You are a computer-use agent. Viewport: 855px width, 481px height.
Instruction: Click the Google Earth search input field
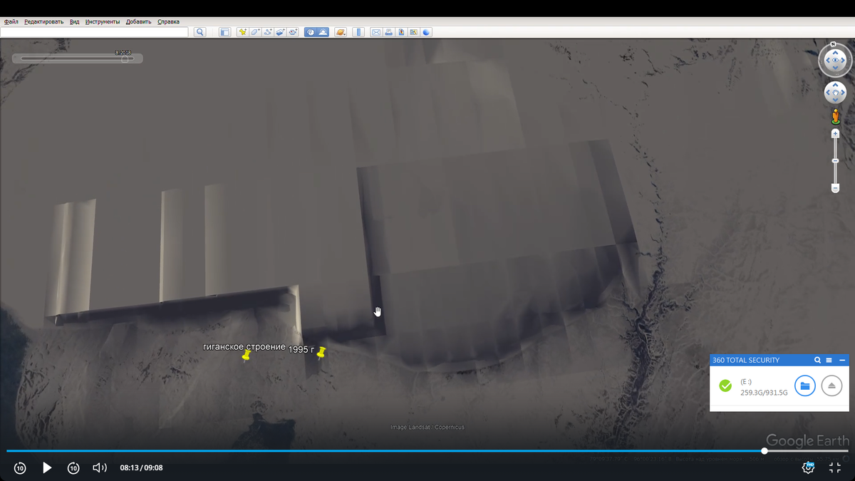tap(94, 32)
